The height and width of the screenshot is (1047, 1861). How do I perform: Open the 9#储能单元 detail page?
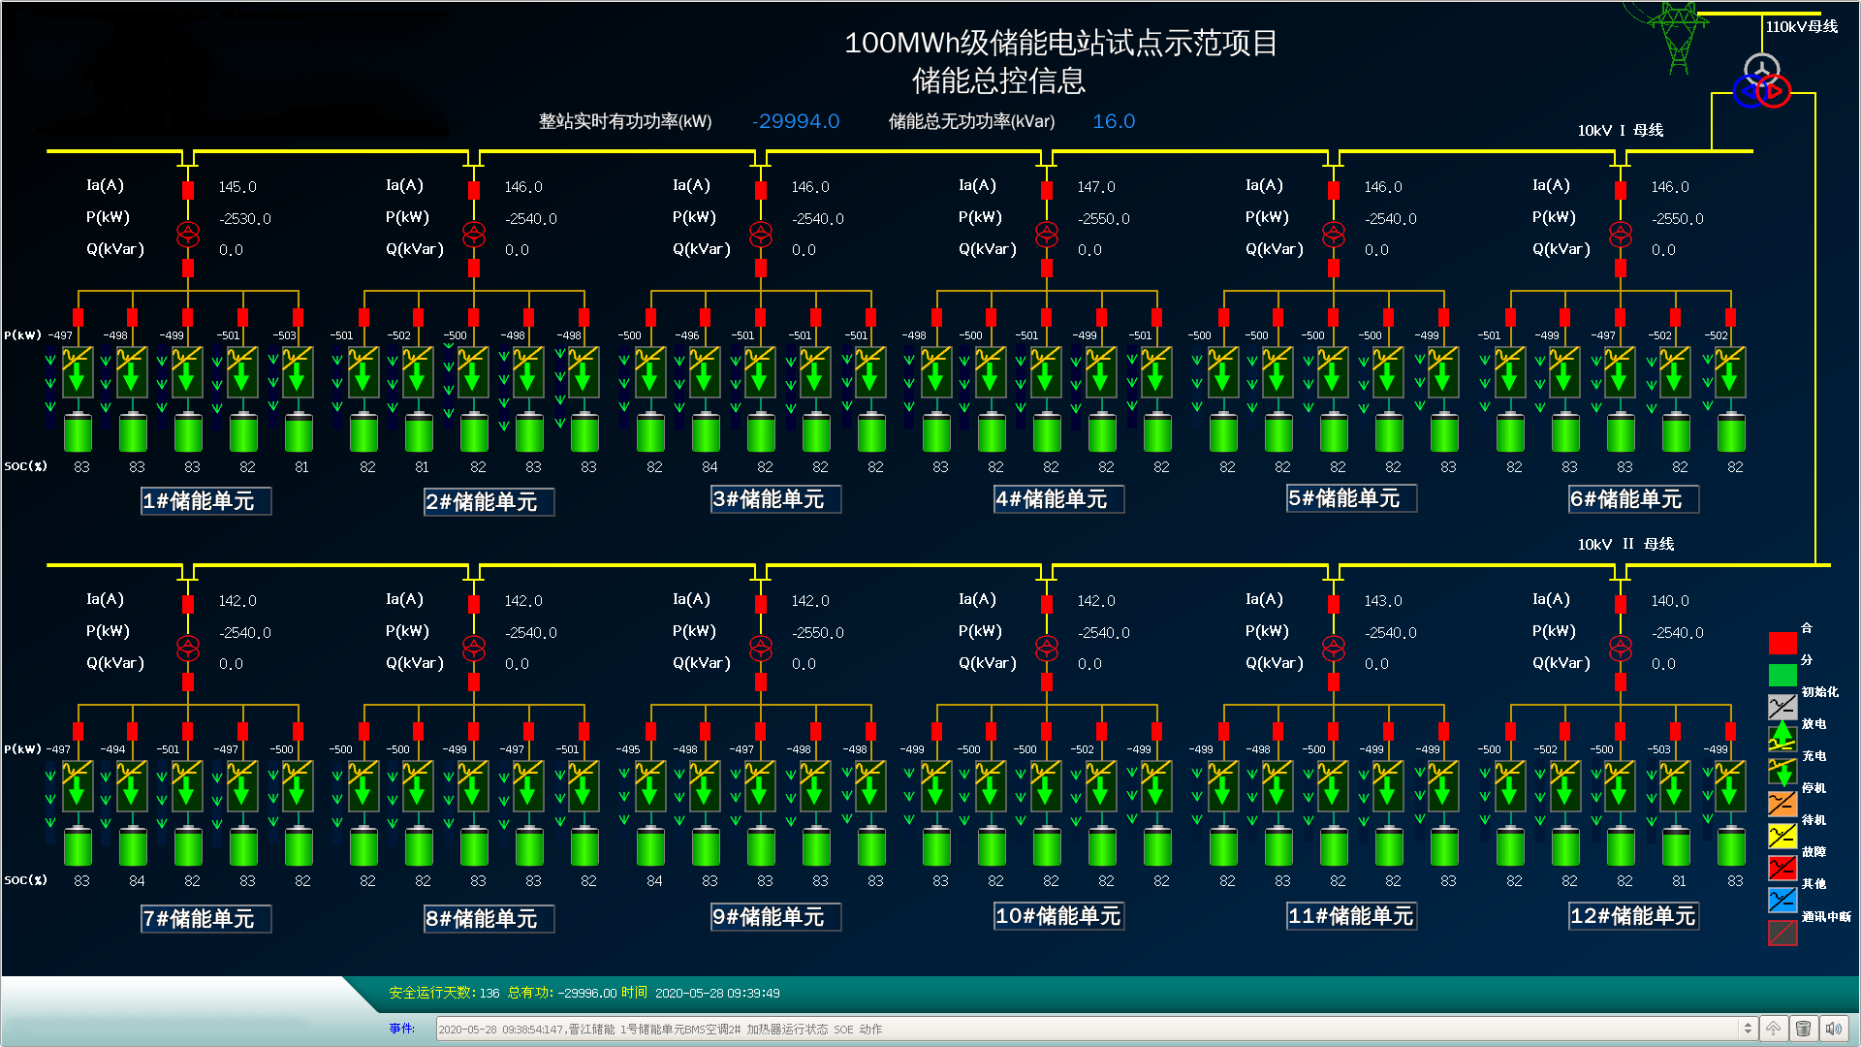pyautogui.click(x=775, y=916)
